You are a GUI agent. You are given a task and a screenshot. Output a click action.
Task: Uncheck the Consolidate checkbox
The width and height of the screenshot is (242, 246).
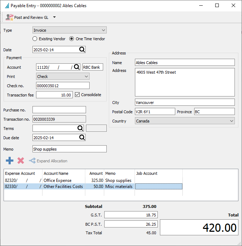[x=77, y=95]
